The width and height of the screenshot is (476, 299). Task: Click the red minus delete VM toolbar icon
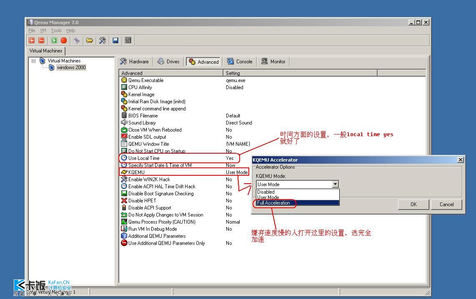tap(41, 40)
